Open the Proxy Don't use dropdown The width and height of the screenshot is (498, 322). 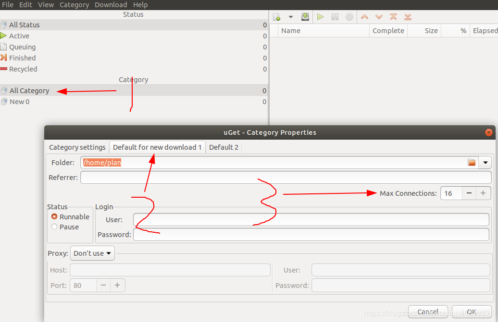pyautogui.click(x=92, y=253)
